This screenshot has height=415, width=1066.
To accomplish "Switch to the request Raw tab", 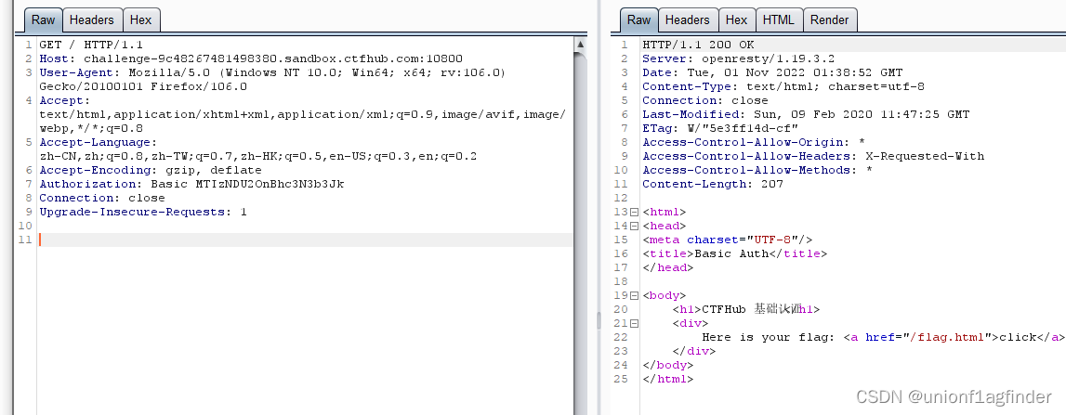I will pos(43,19).
